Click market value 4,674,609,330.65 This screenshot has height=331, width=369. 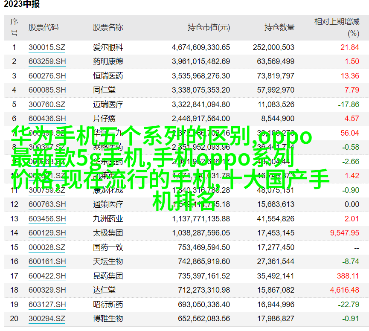coord(201,47)
